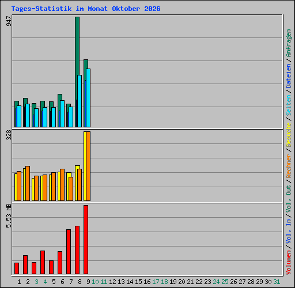
Task: Click the cyan pages bar for day 9
Action: (88, 98)
